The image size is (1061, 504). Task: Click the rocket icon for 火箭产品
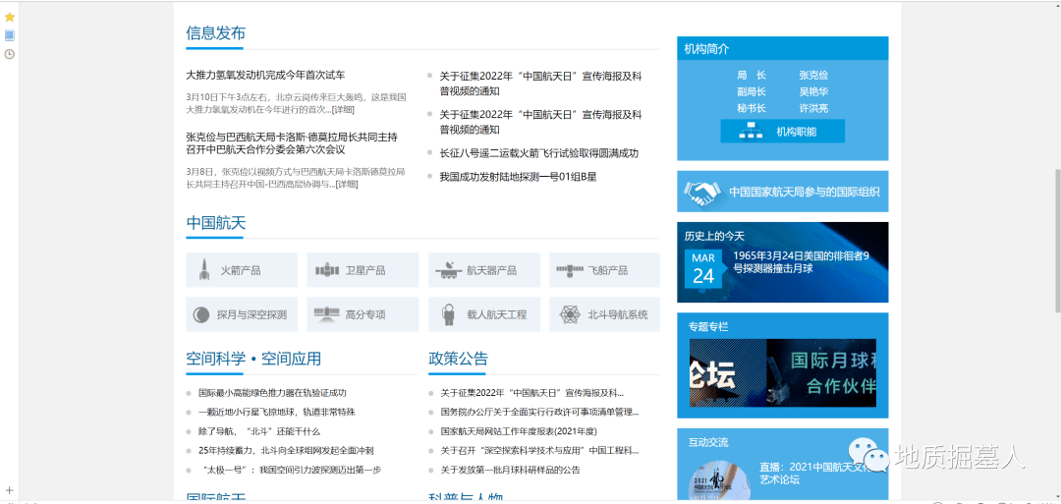pos(203,270)
